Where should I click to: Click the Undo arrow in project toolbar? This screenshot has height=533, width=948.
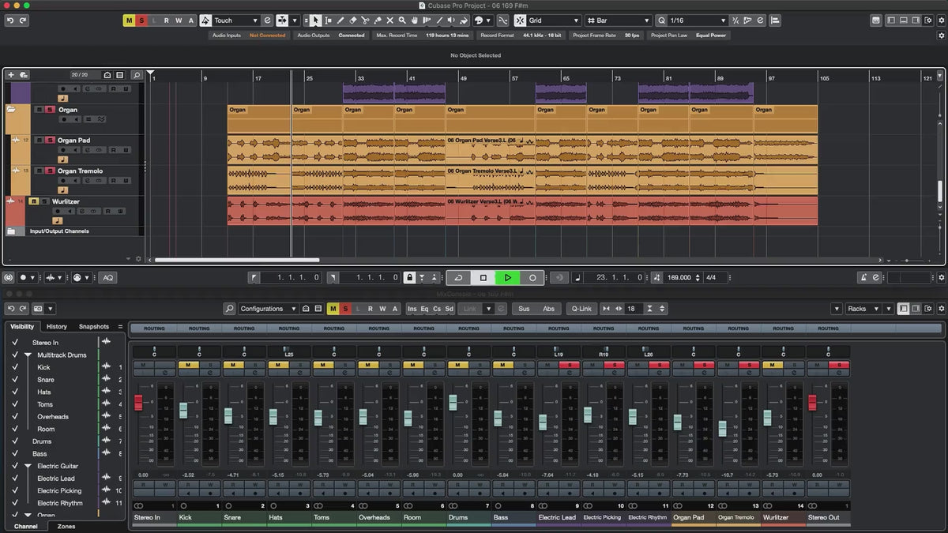[9, 21]
